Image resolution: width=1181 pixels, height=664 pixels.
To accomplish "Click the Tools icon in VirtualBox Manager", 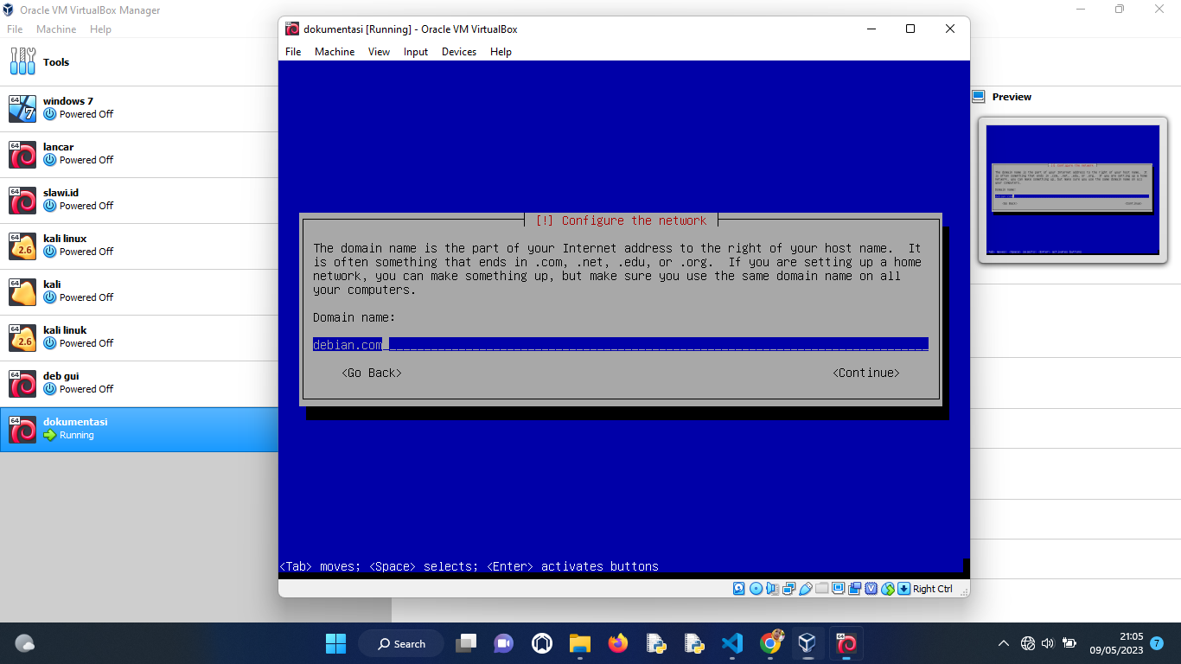I will (22, 61).
